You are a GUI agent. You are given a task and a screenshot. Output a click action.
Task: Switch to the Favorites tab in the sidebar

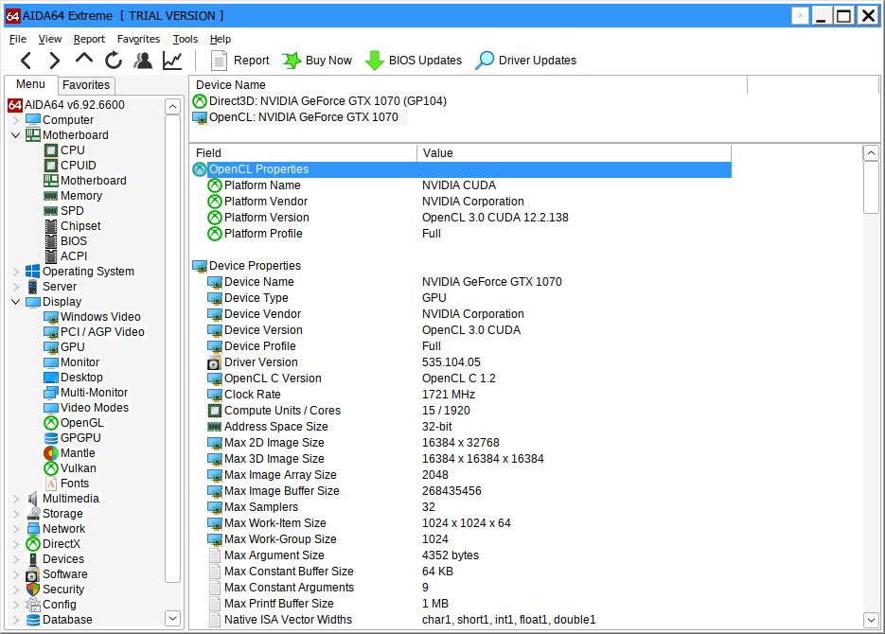point(86,85)
